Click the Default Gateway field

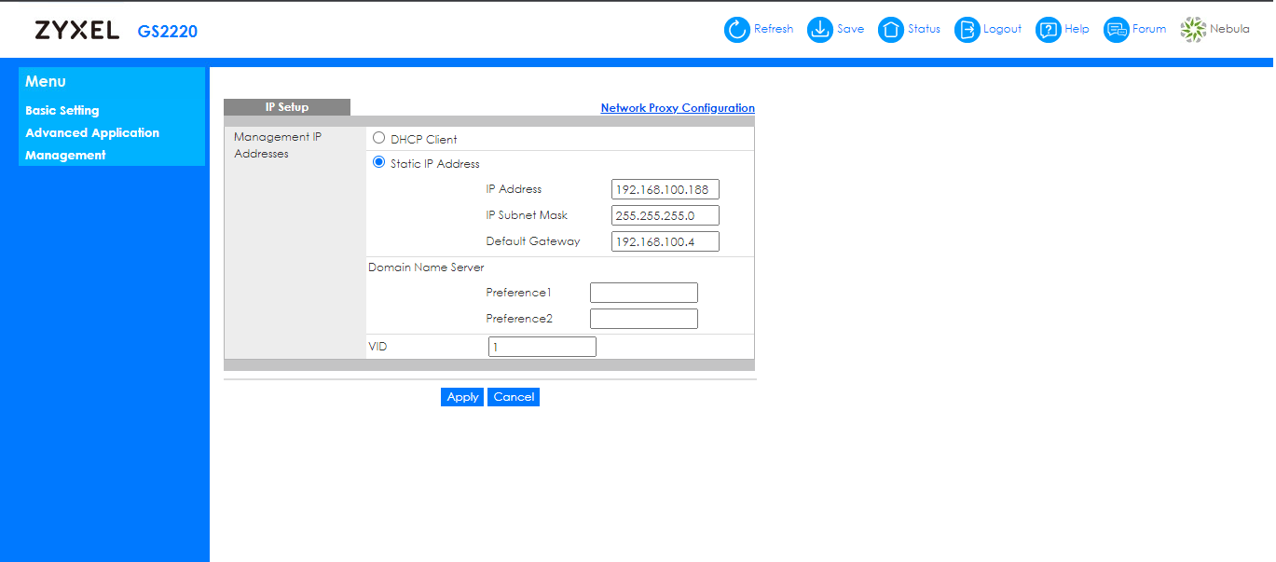pos(665,242)
